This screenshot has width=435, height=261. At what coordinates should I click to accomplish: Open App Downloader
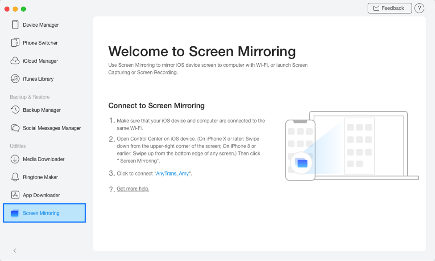pos(40,195)
